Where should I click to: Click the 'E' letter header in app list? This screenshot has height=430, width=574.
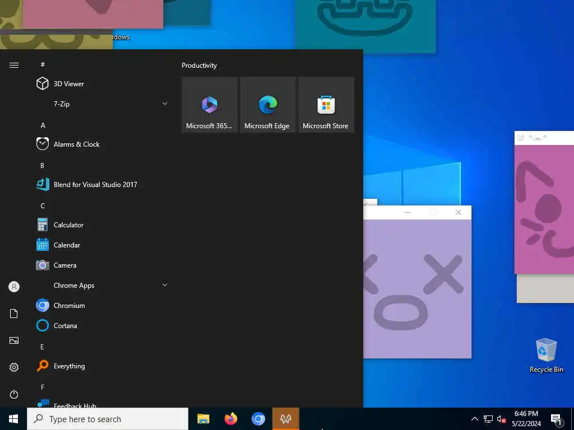(x=42, y=347)
